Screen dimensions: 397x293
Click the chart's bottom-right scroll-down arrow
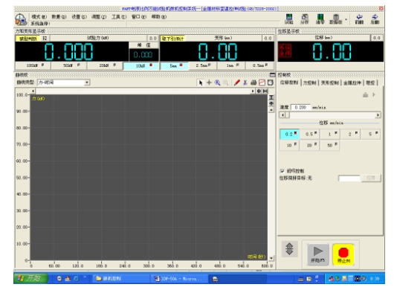271,258
